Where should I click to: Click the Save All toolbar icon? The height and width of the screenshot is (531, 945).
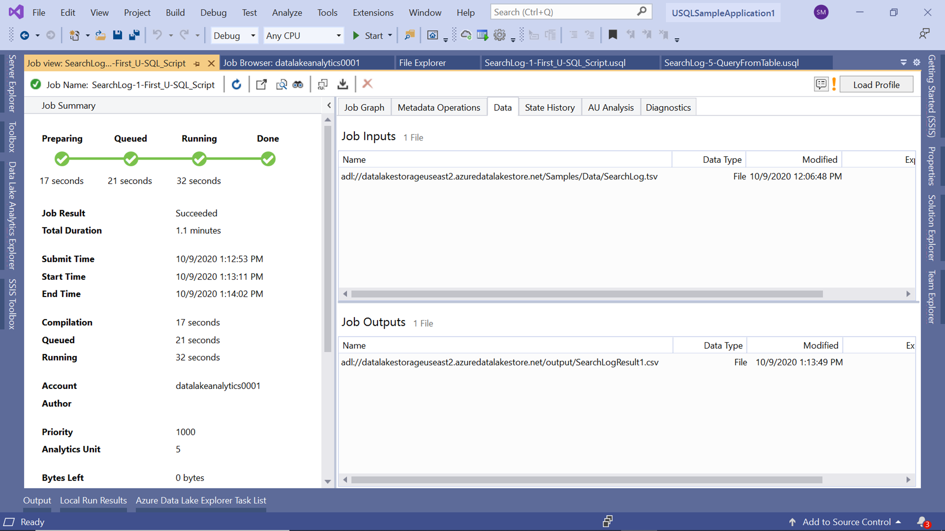click(x=134, y=35)
